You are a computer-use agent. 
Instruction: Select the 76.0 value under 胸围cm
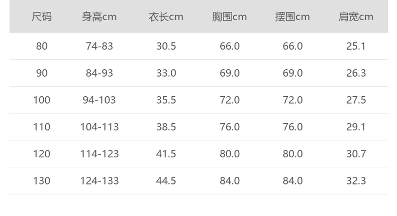(x=230, y=127)
